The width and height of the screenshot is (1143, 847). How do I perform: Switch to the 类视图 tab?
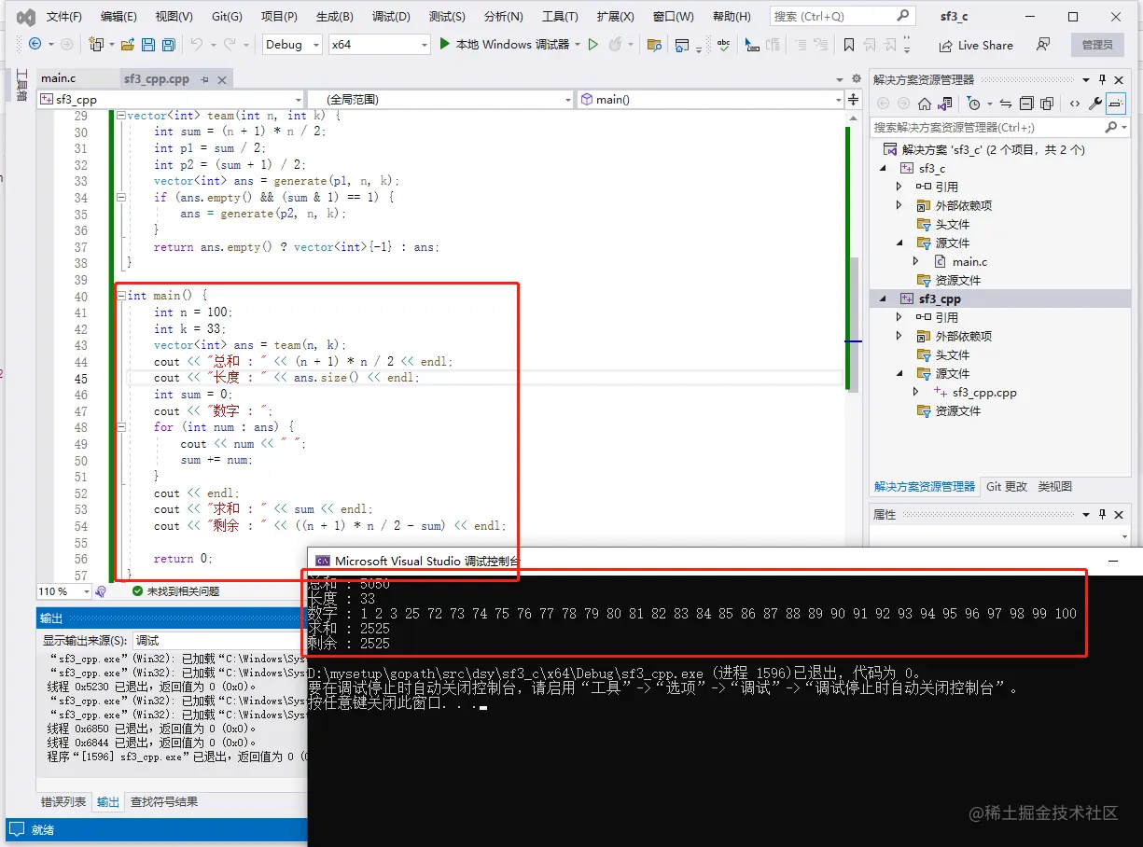(x=1054, y=486)
